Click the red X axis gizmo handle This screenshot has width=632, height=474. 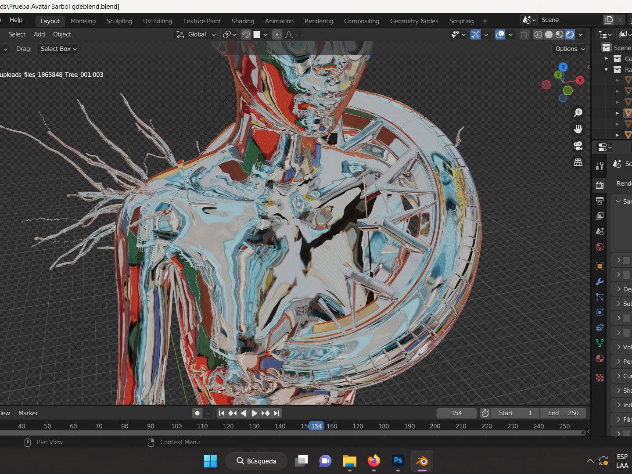[580, 80]
